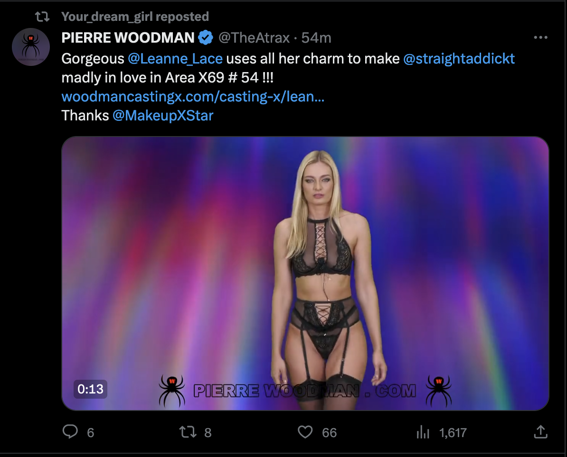Open the @MakeupXStar mention
Image resolution: width=567 pixels, height=457 pixels.
pyautogui.click(x=163, y=115)
